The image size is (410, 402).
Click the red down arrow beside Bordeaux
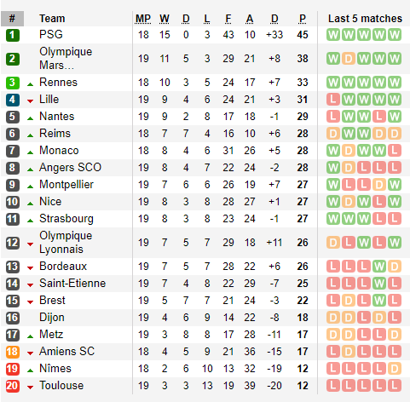coord(30,268)
